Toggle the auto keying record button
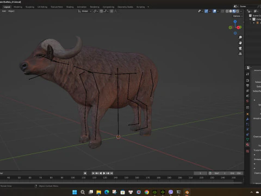Viewport: 261px width, 196px height. pyautogui.click(x=85, y=173)
